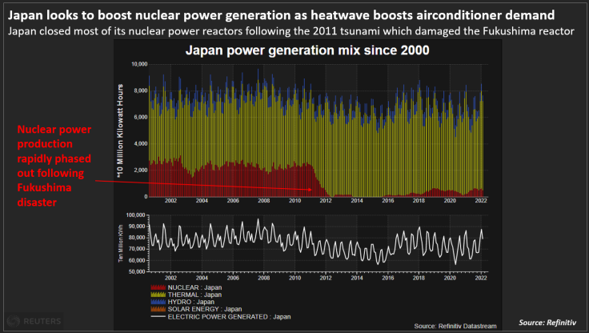
Task: Click the 8,000 y-axis tick label
Action: click(141, 90)
